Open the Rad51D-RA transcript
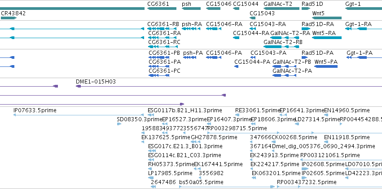This screenshot has height=189, width=382. pyautogui.click(x=306, y=29)
